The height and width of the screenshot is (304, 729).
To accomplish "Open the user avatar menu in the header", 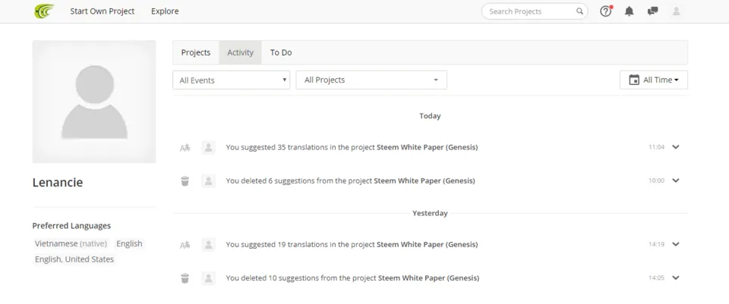I will [677, 11].
